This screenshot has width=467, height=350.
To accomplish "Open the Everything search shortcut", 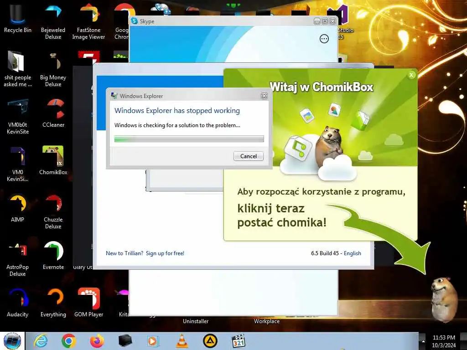I will pyautogui.click(x=53, y=303).
